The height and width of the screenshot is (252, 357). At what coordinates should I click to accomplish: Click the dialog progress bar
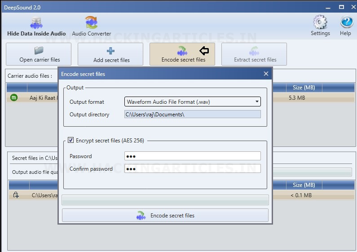pyautogui.click(x=165, y=200)
